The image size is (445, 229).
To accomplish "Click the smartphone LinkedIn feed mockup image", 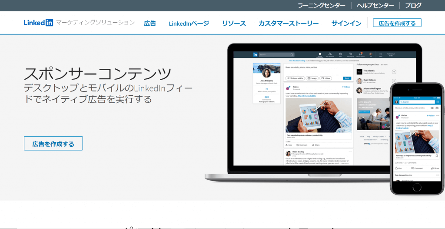I will click(x=417, y=139).
